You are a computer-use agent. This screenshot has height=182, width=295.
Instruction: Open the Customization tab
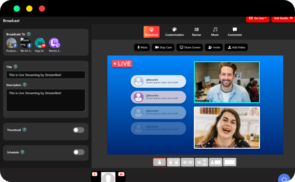pyautogui.click(x=175, y=32)
